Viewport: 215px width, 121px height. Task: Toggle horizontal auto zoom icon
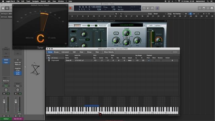(x=194, y=14)
